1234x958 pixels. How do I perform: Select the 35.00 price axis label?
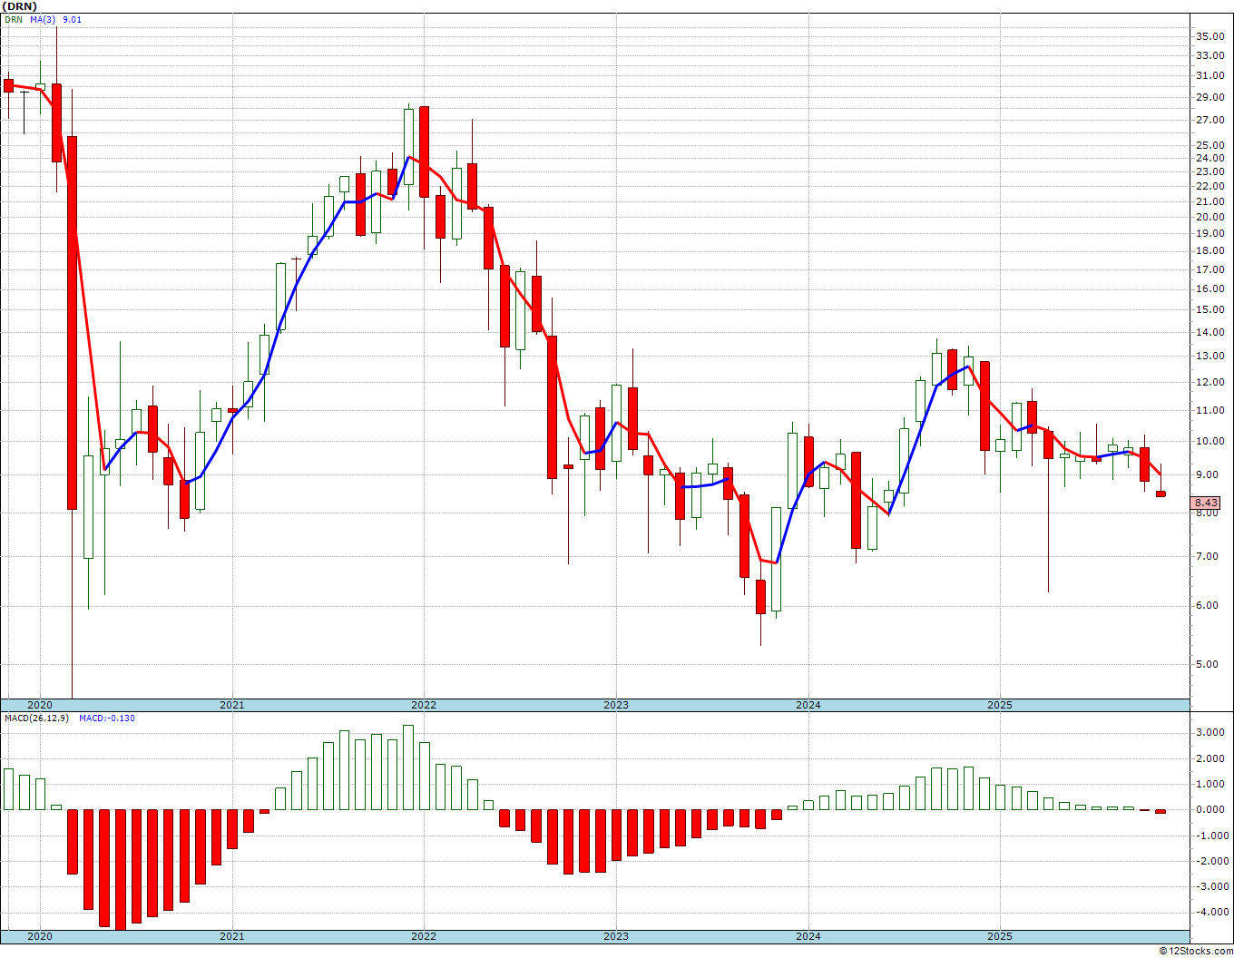pyautogui.click(x=1210, y=36)
